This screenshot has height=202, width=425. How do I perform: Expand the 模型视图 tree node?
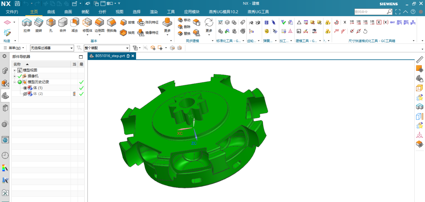pyautogui.click(x=15, y=71)
